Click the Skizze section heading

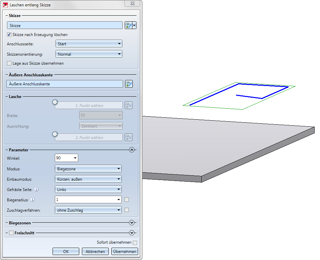pos(15,15)
